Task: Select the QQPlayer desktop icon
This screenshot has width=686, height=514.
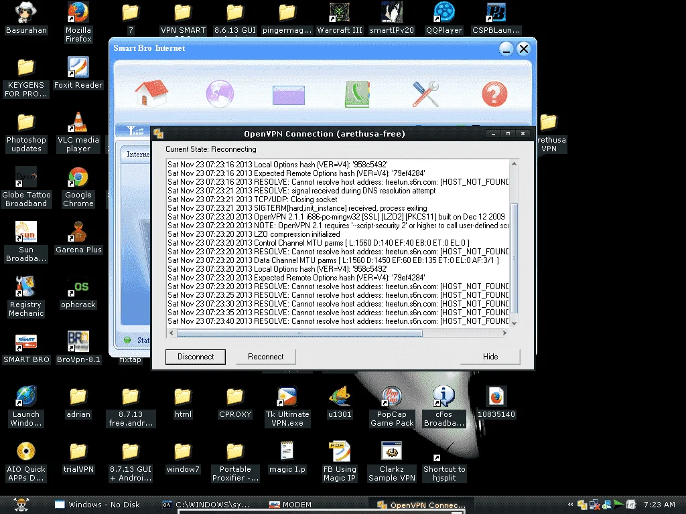Action: [x=444, y=18]
